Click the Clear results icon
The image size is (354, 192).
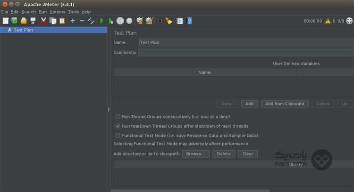coord(140,21)
